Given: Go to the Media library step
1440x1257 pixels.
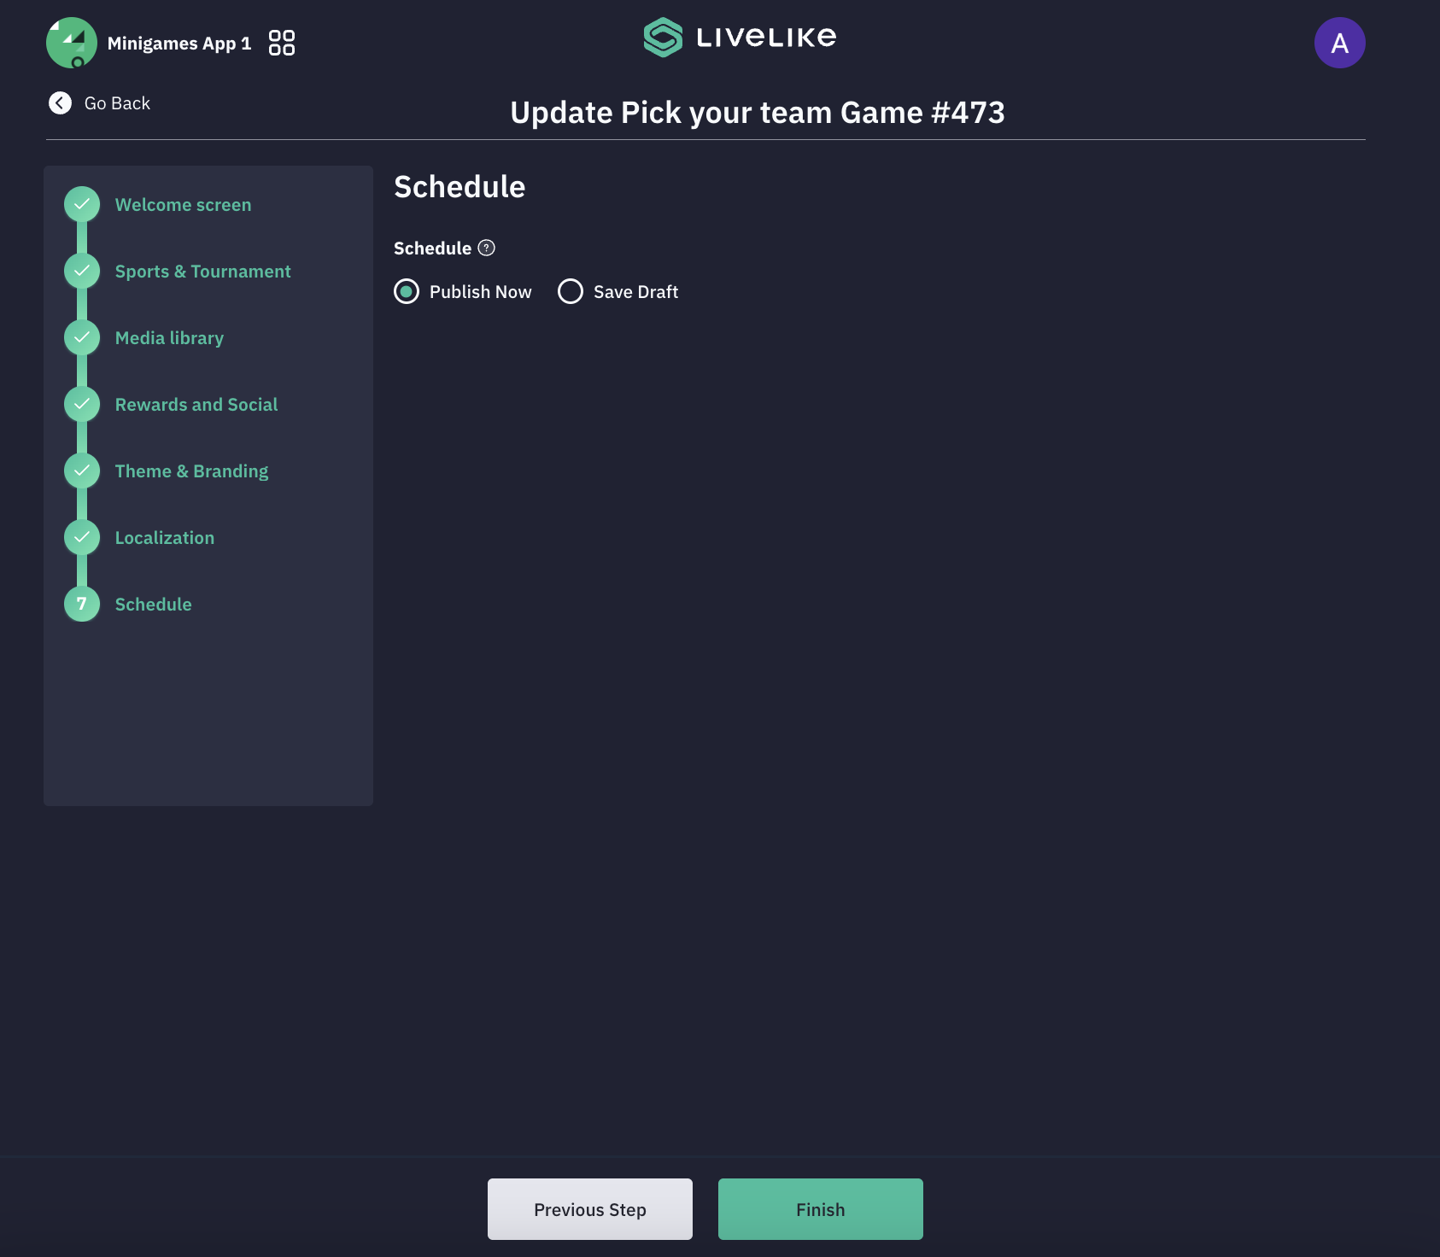Looking at the screenshot, I should point(169,338).
